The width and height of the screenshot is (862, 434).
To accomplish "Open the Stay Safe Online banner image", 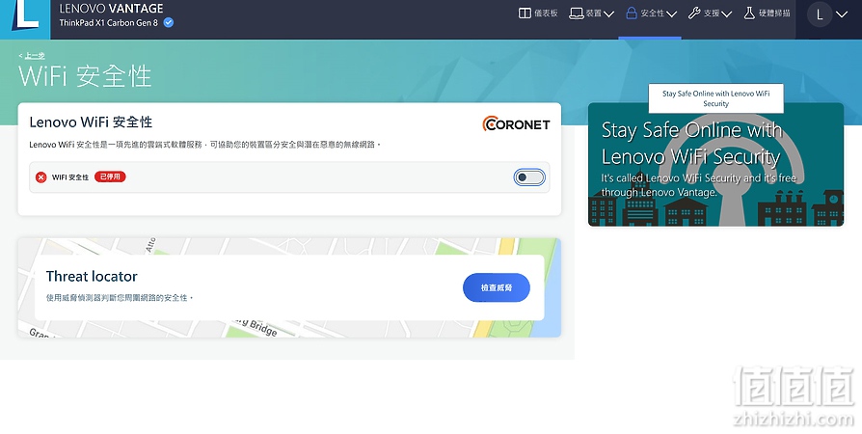I will 715,165.
